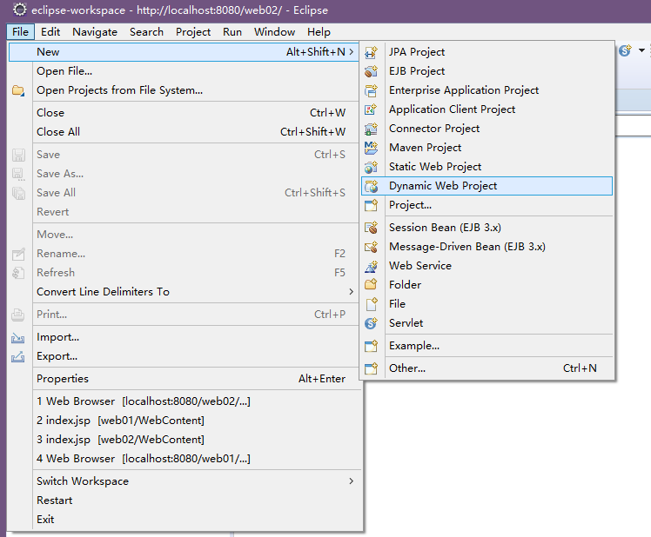Open the Help menu

point(319,32)
